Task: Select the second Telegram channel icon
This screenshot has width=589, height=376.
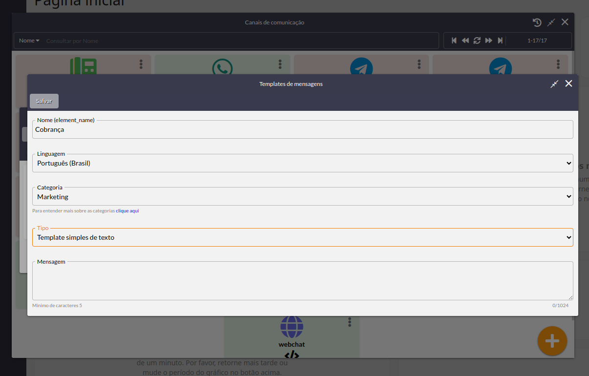Action: click(501, 66)
